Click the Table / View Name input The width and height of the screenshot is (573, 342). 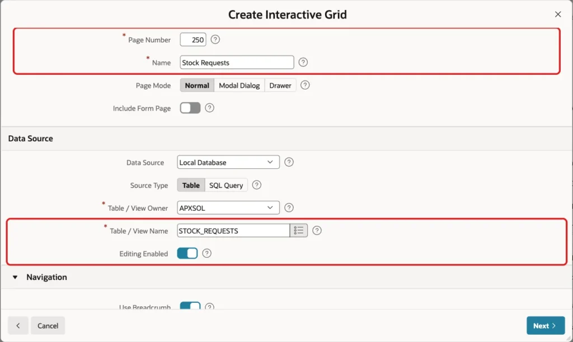233,231
